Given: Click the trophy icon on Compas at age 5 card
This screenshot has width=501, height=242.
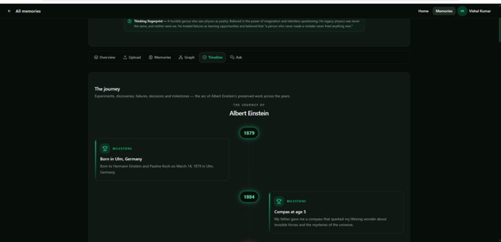Looking at the screenshot, I should (279, 202).
